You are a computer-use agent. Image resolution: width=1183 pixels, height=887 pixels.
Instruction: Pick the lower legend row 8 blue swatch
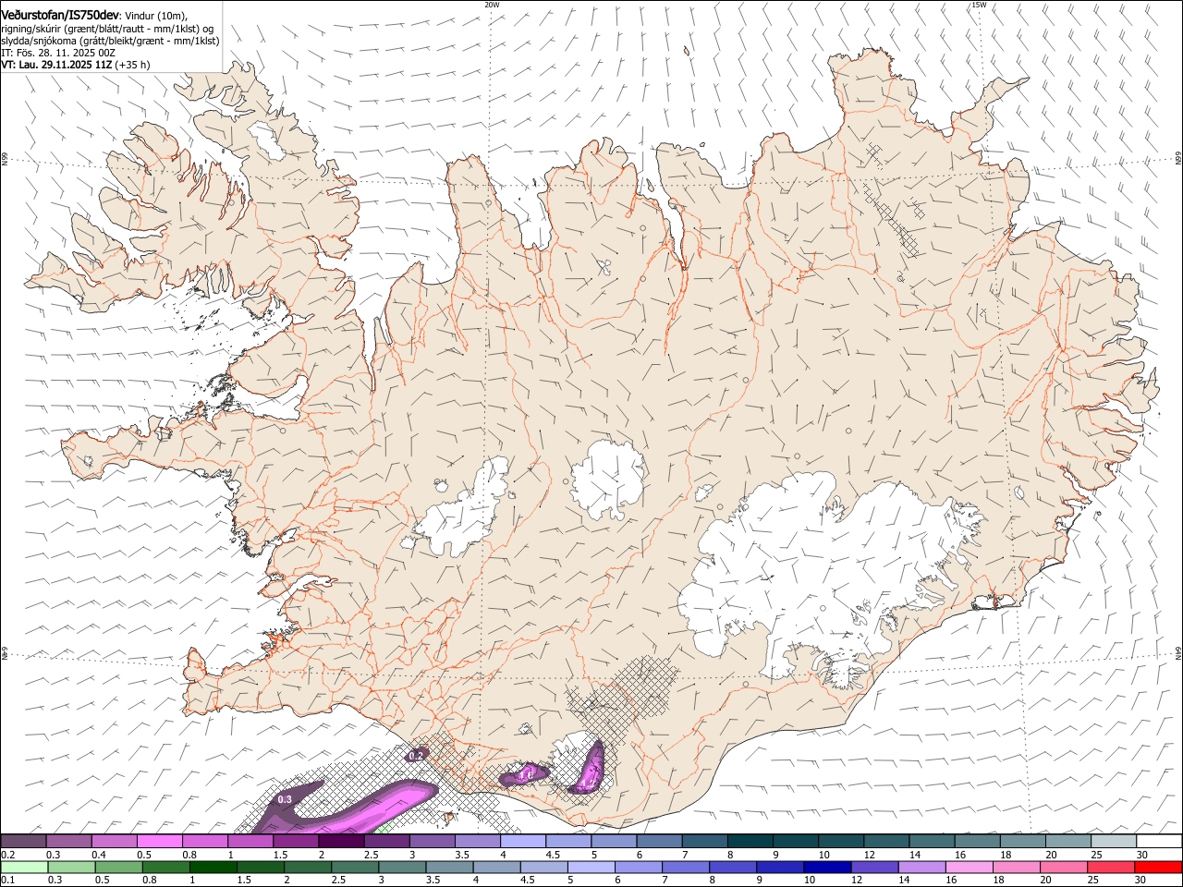point(733,868)
